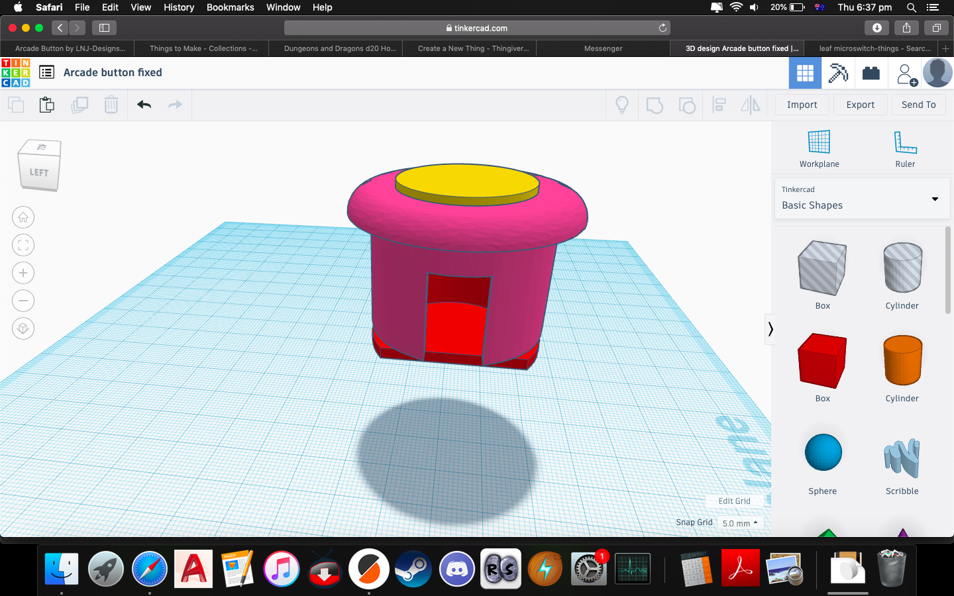
Task: Click the Mirror (flip) tool icon
Action: click(751, 105)
